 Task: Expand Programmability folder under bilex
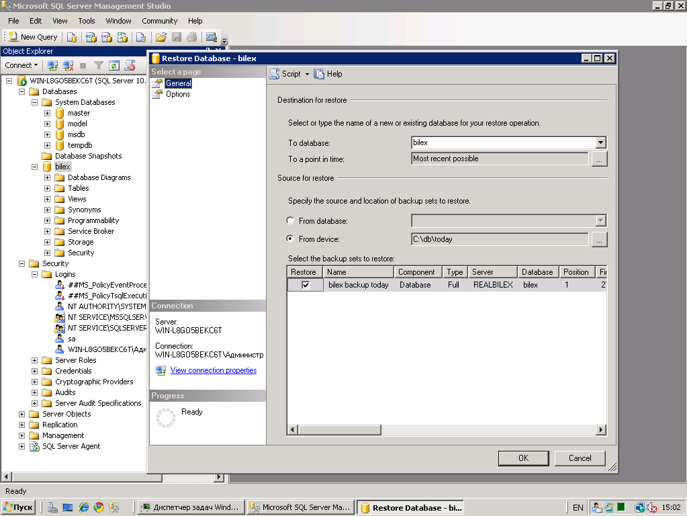pos(47,220)
